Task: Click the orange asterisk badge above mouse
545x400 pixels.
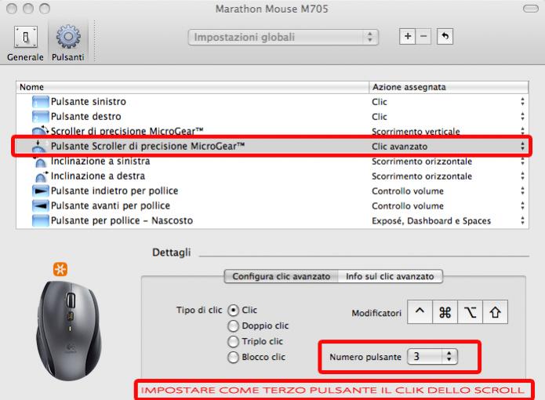Action: (60, 269)
